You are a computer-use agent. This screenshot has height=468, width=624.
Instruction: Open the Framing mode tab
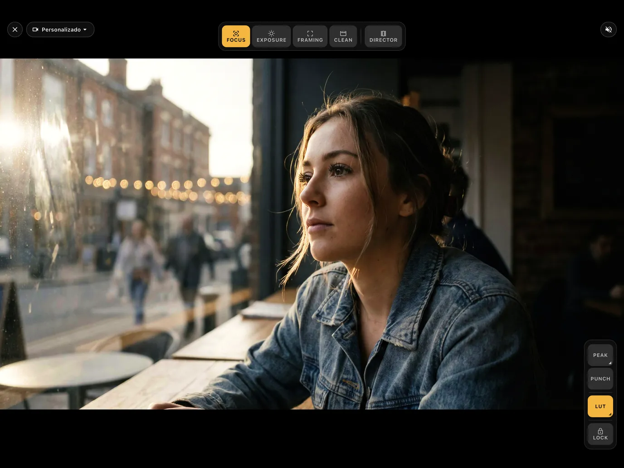pos(310,36)
